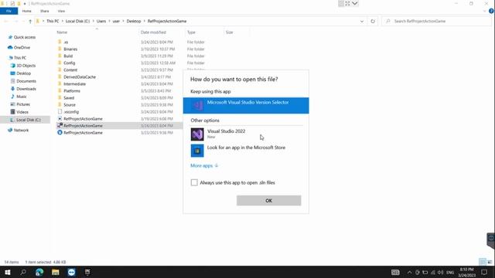The width and height of the screenshot is (495, 278).
Task: Focus the Search RefProjectActionGame field
Action: (437, 21)
